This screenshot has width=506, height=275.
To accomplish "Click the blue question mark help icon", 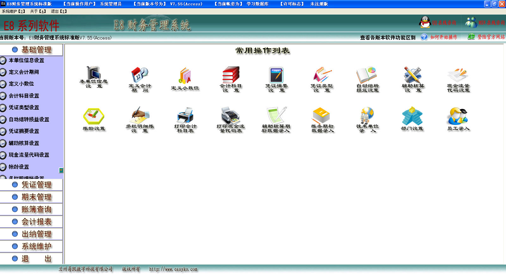I will 424,37.
